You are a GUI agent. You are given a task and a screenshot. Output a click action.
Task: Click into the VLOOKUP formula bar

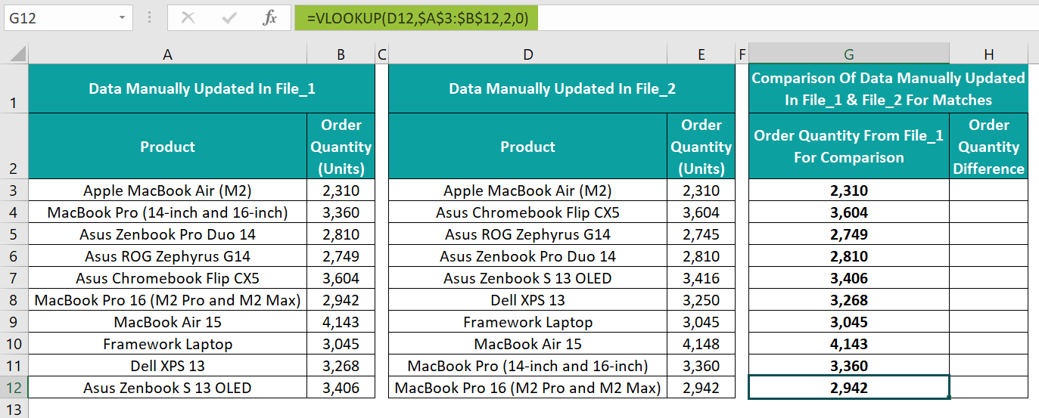[x=666, y=18]
